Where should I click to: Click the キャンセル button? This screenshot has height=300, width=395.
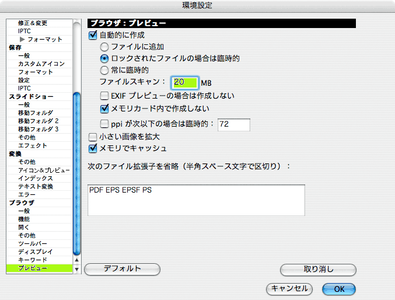[289, 289]
